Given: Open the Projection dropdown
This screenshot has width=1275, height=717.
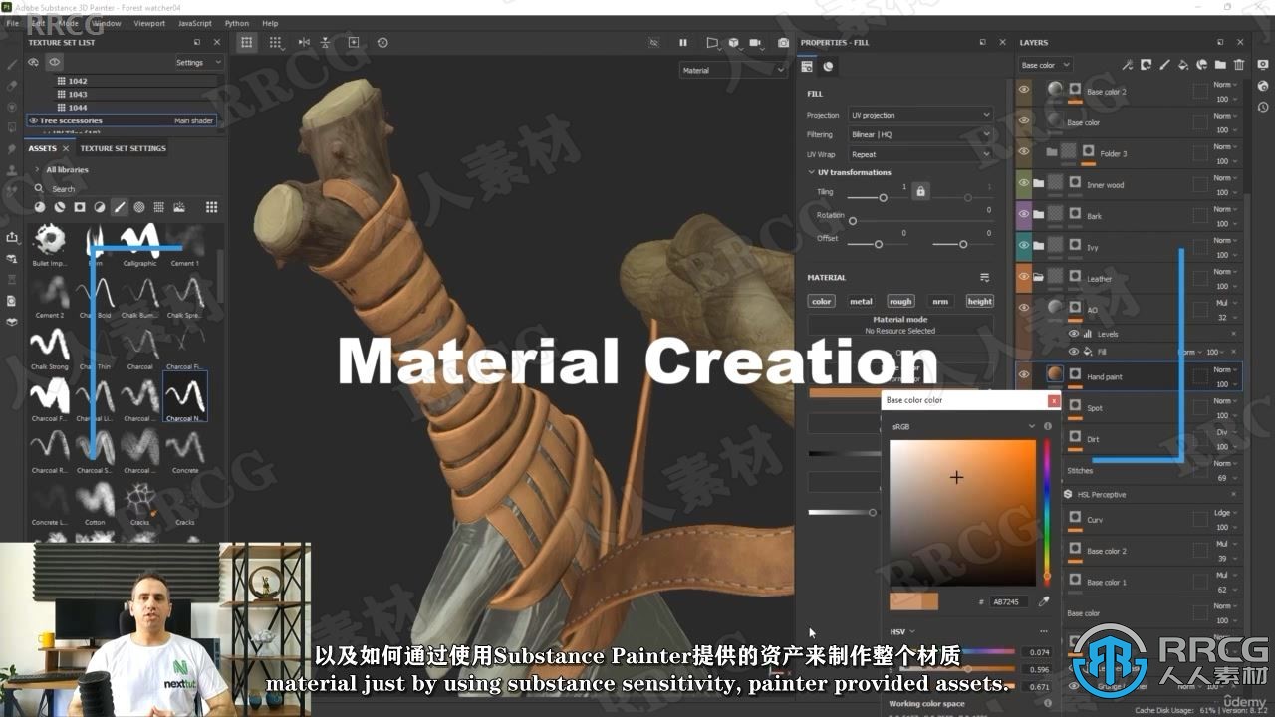Looking at the screenshot, I should [920, 115].
